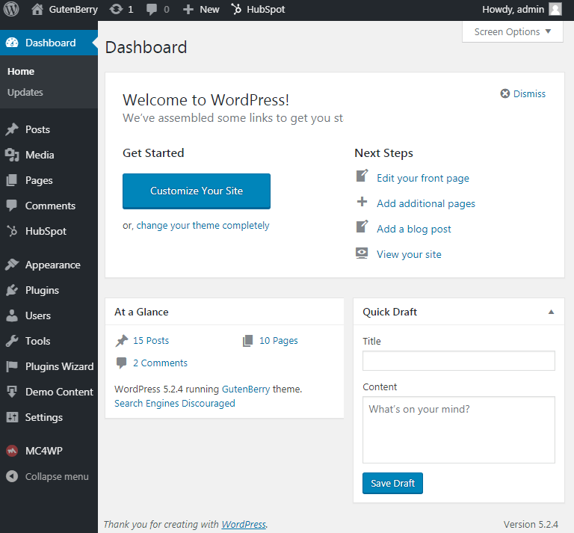Click the Pages icon in sidebar
574x533 pixels.
pyautogui.click(x=12, y=180)
